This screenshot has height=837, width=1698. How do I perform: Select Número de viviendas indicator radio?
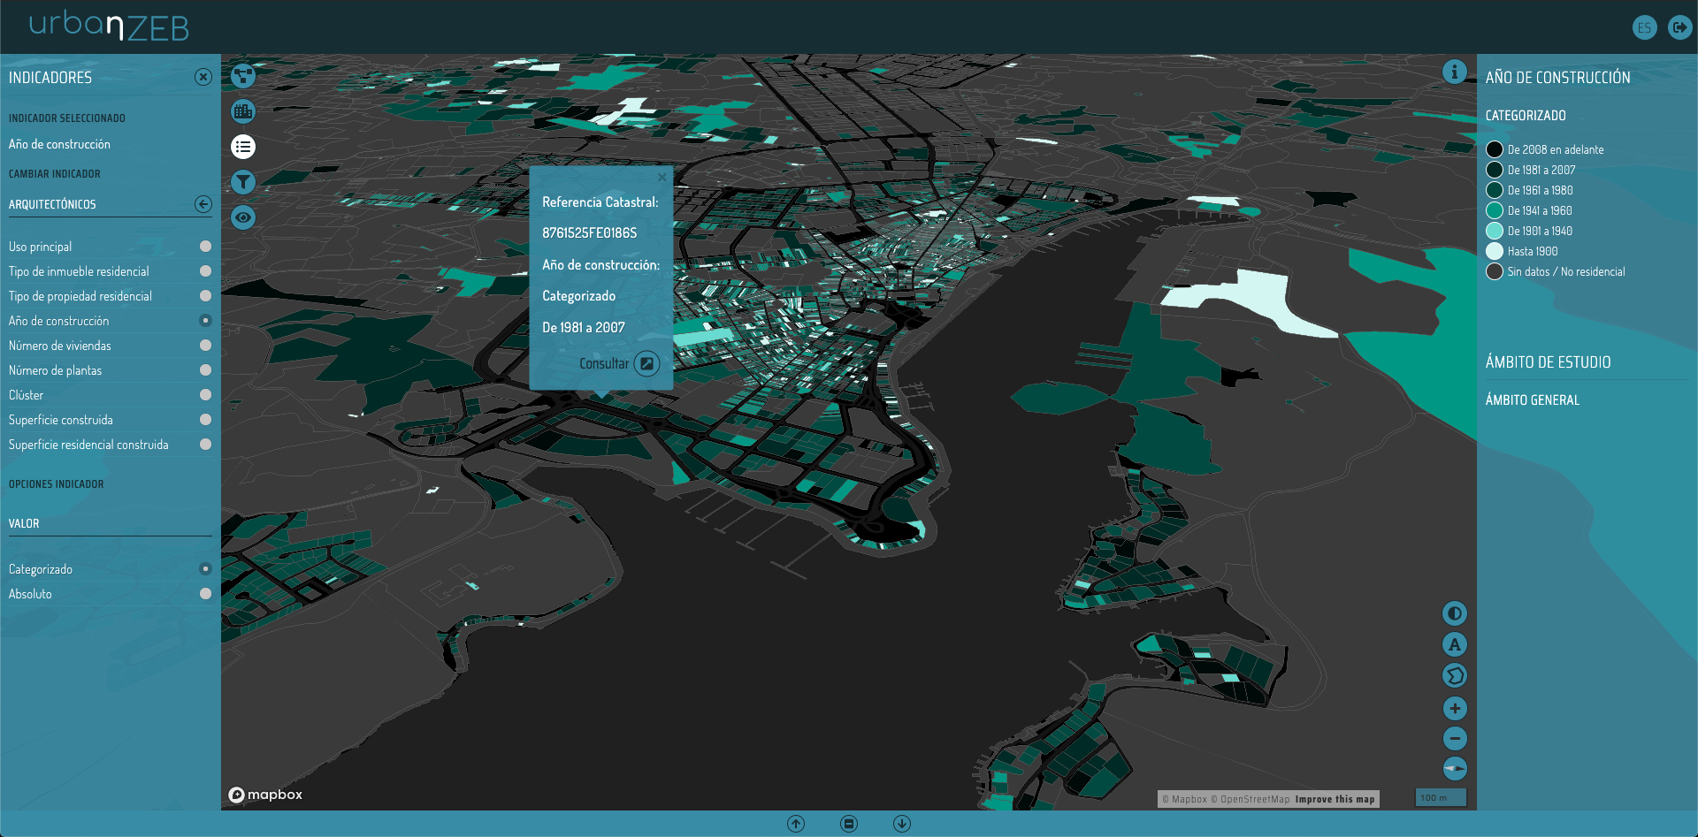(205, 346)
